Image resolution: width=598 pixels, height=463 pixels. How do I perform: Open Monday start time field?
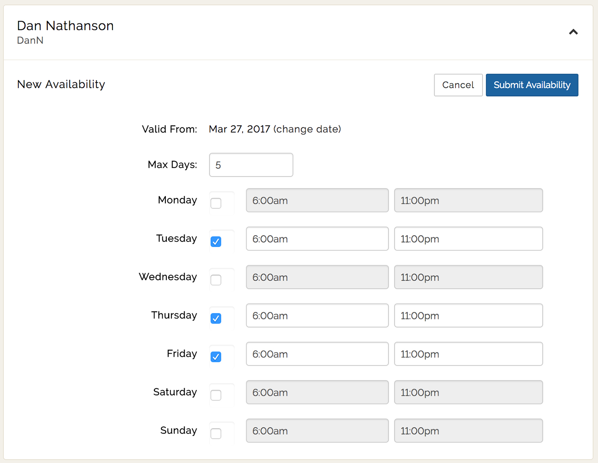[x=317, y=200]
